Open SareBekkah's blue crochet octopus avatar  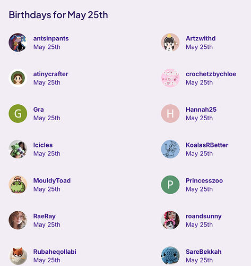170,256
